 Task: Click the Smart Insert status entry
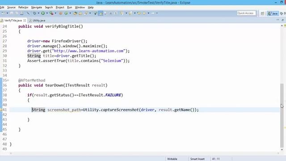[198, 159]
